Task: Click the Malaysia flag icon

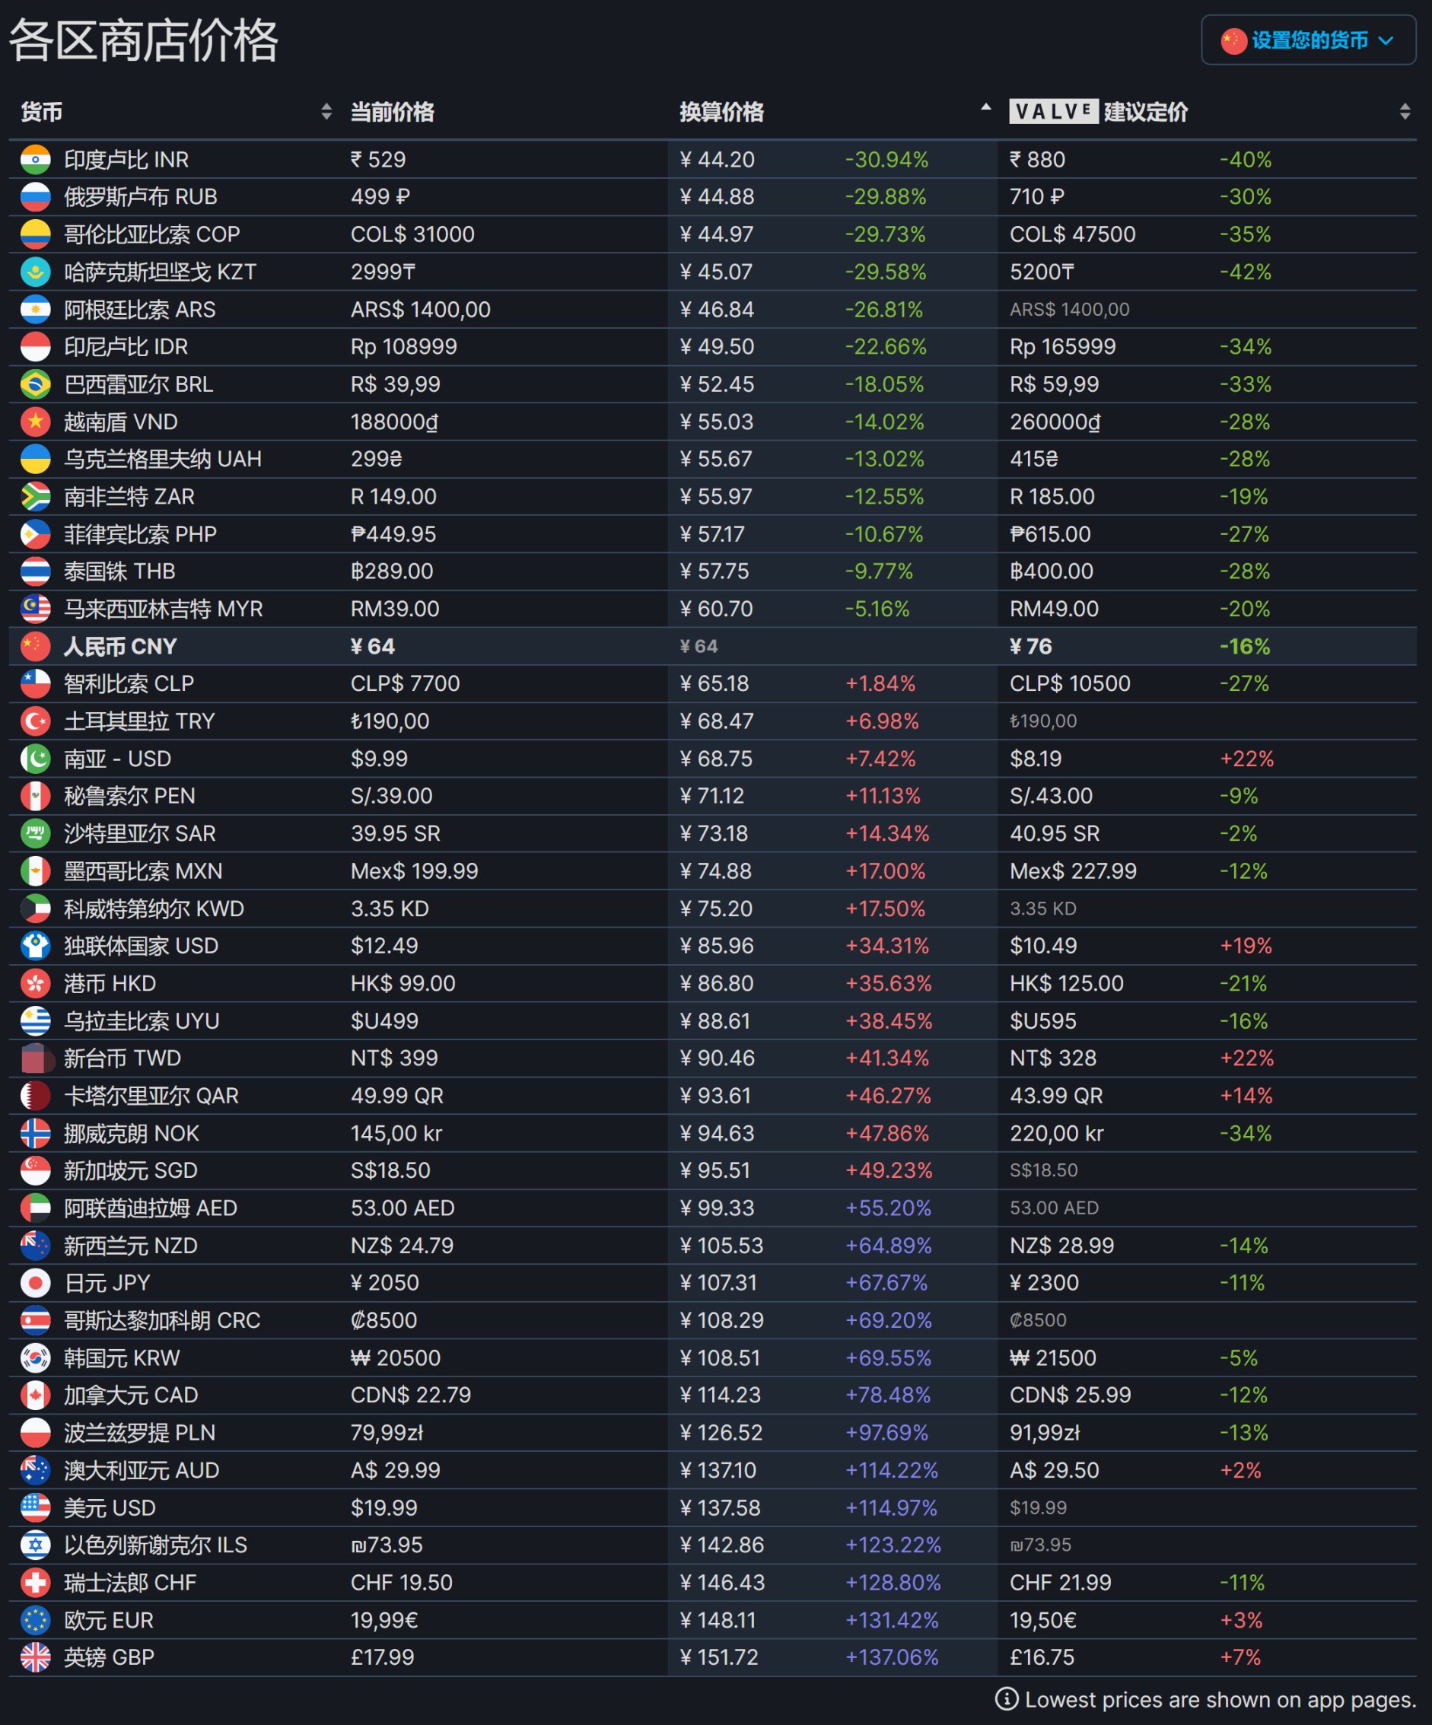Action: pos(35,609)
